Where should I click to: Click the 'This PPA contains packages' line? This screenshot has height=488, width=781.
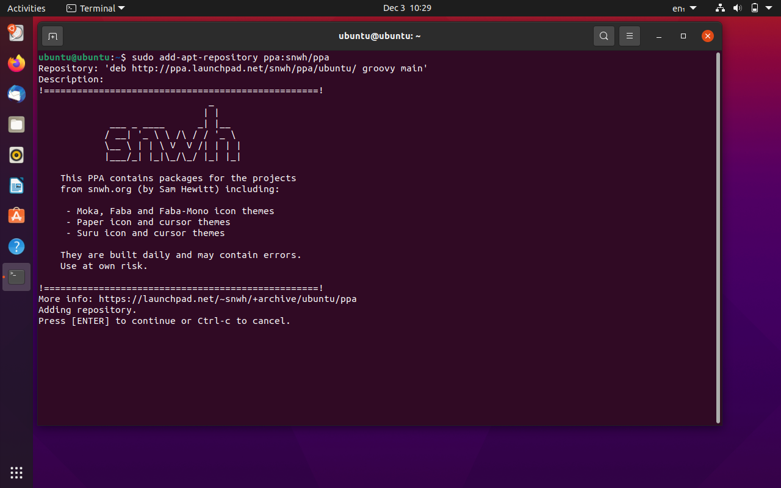(178, 178)
